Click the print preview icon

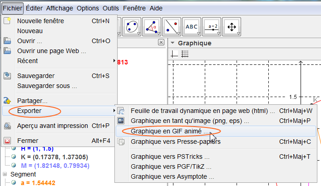pyautogui.click(x=7, y=126)
